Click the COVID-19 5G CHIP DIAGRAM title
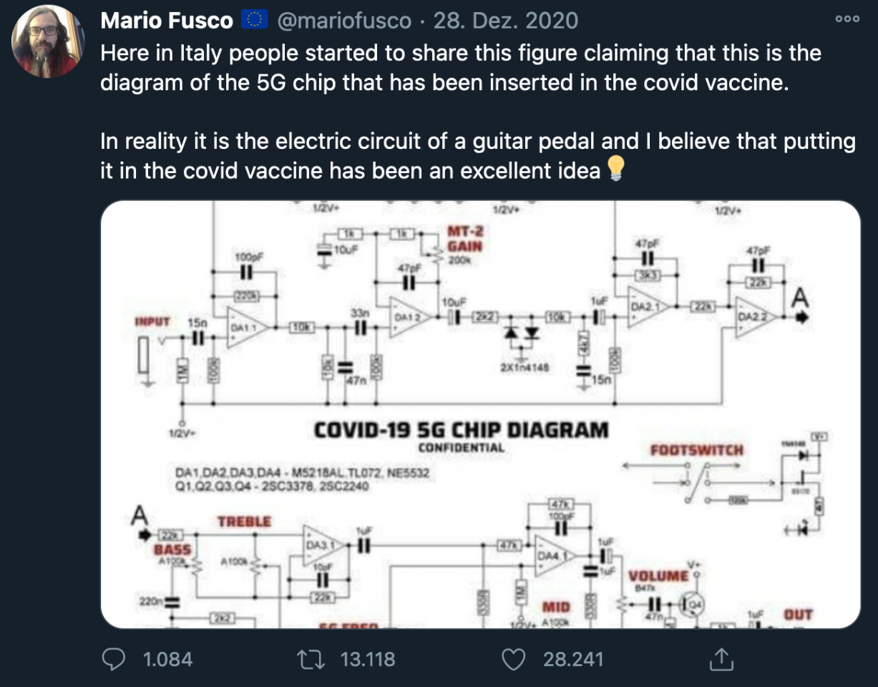The width and height of the screenshot is (878, 687). 462,430
